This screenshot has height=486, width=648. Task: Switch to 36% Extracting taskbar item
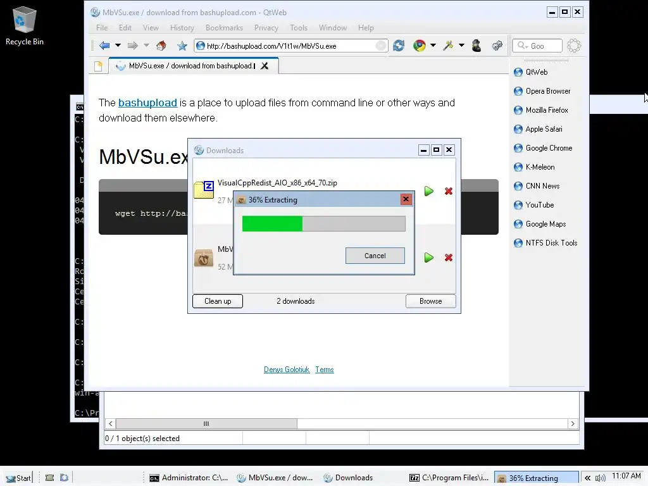click(537, 478)
